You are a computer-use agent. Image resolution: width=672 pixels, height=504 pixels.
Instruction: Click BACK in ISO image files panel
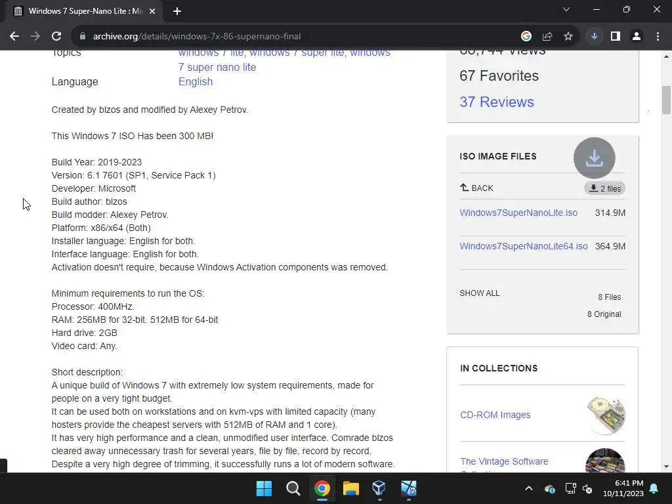point(476,188)
